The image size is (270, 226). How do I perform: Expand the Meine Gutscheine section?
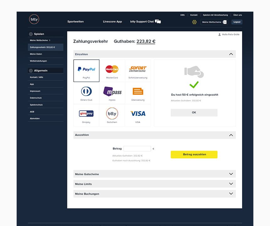coord(231,174)
